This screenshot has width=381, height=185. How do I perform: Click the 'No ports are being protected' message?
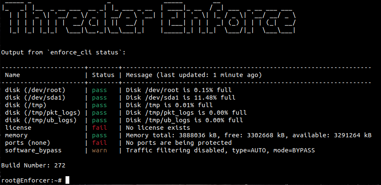click(179, 143)
